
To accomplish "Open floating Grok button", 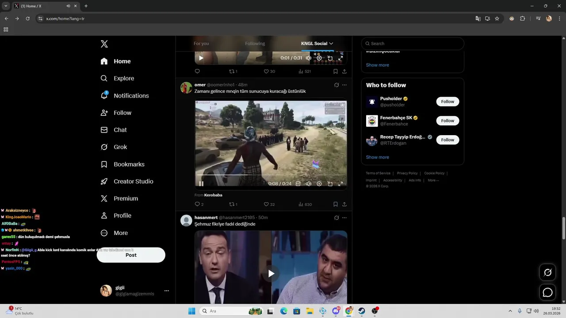I will [547, 273].
